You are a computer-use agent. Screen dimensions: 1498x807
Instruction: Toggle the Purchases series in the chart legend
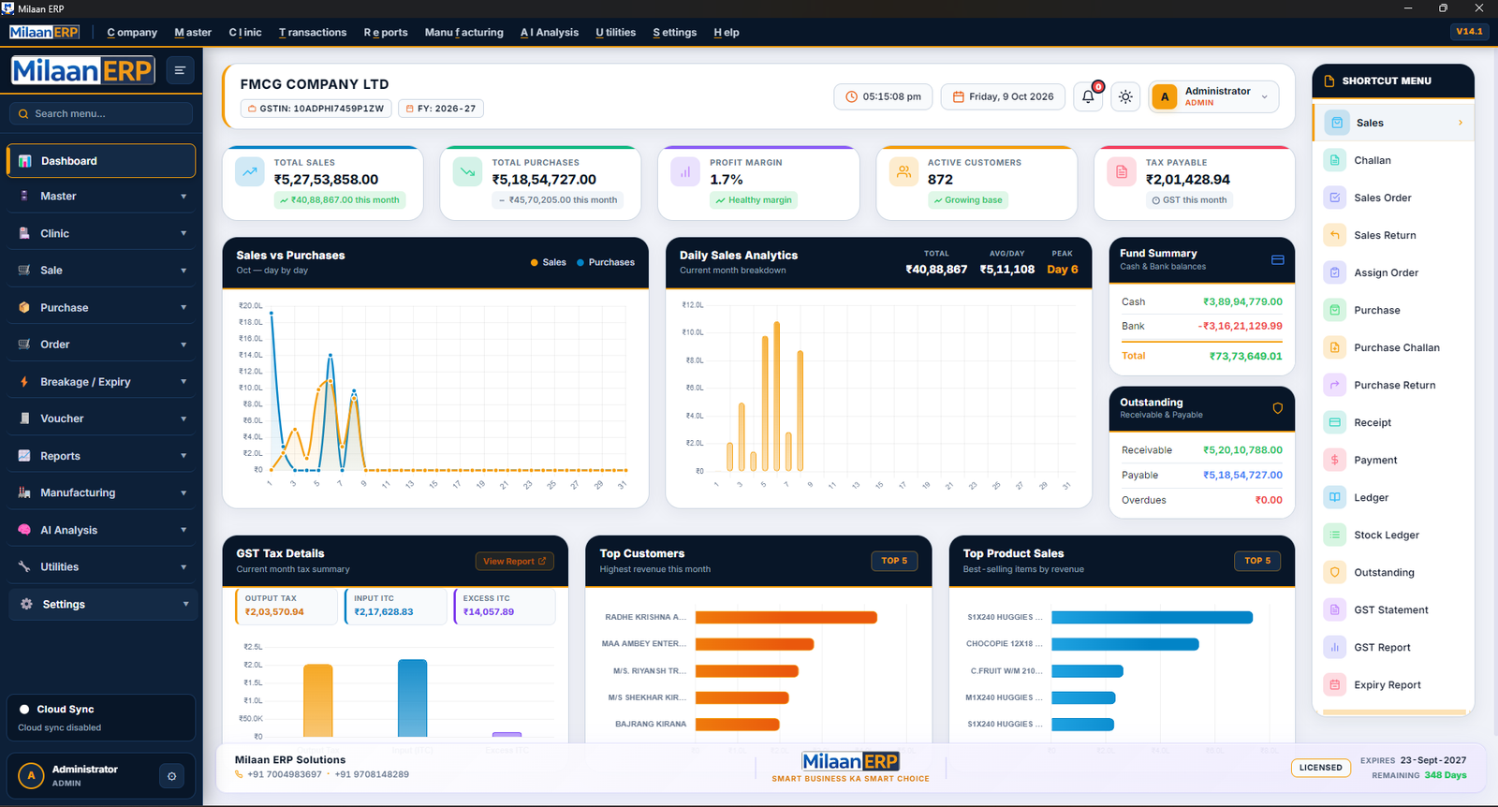coord(606,262)
